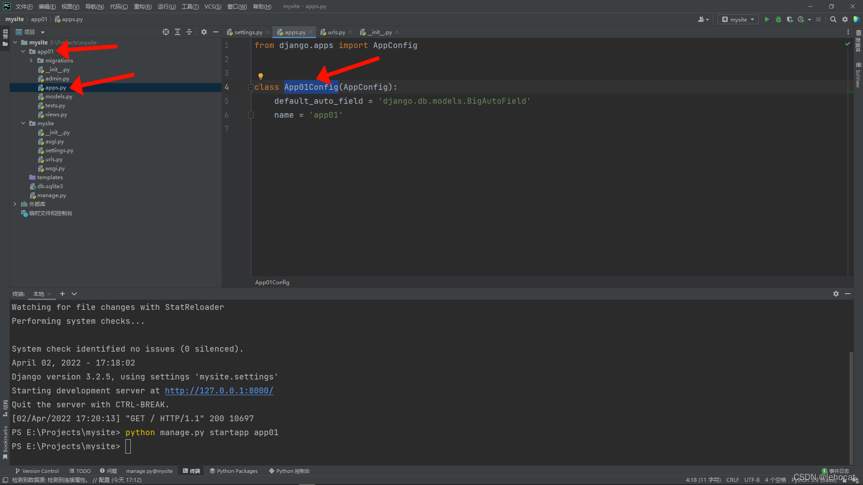The image size is (863, 485).
Task: Click the lightbulb intention icon
Action: [260, 76]
